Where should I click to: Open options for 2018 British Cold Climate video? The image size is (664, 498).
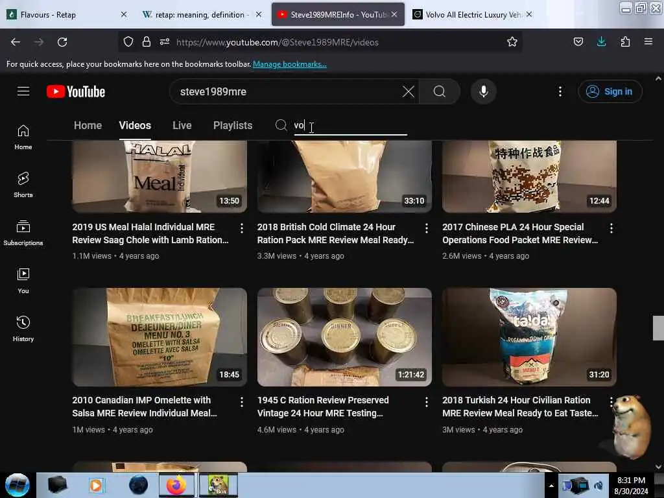click(x=427, y=228)
